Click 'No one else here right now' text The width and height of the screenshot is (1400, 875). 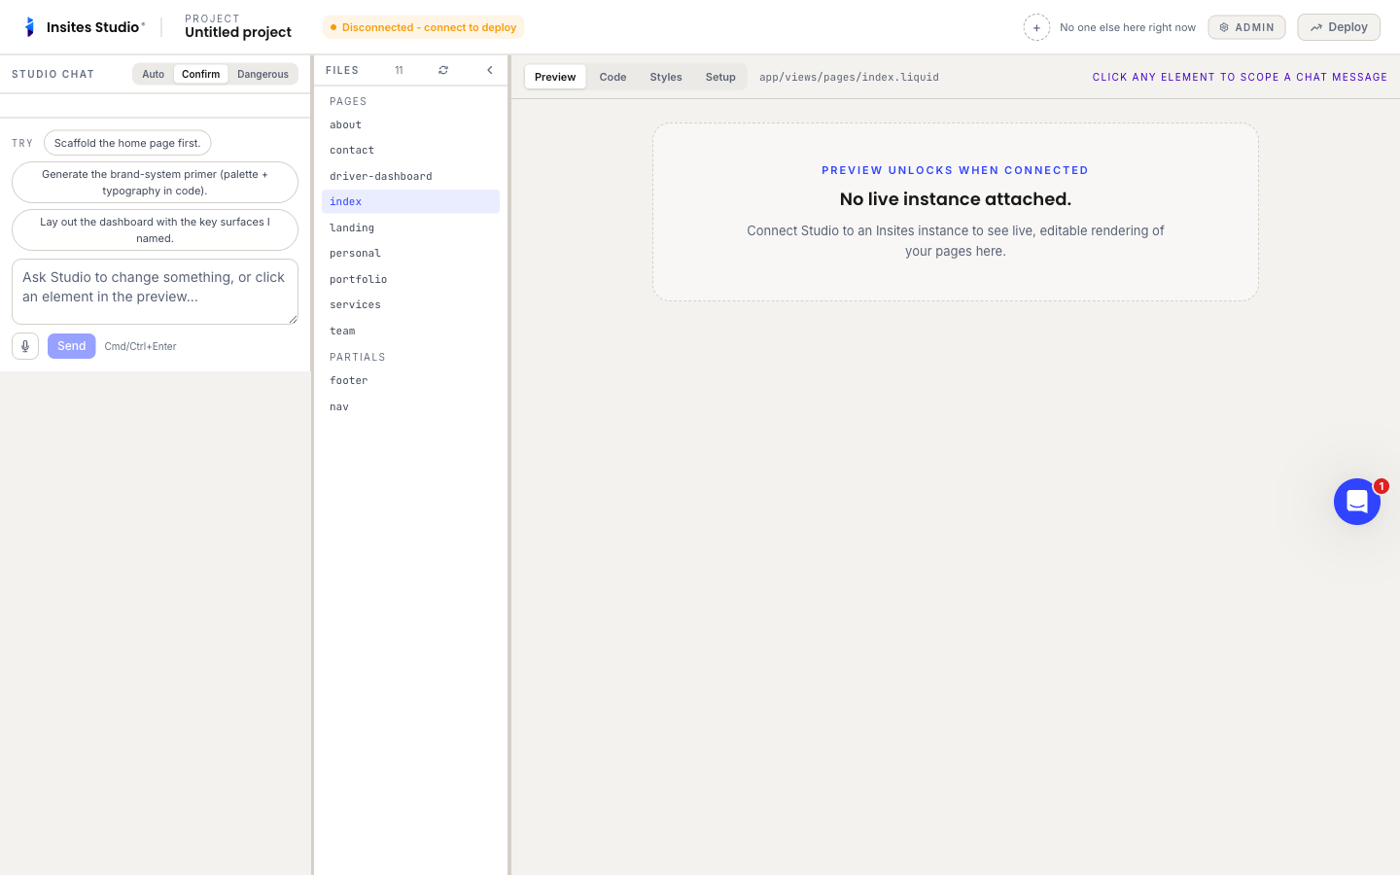coord(1128,27)
